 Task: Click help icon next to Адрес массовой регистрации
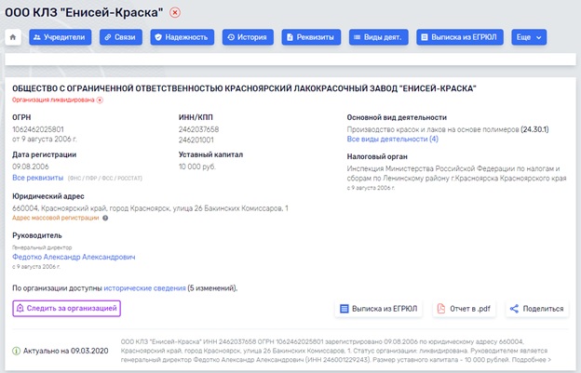105,218
